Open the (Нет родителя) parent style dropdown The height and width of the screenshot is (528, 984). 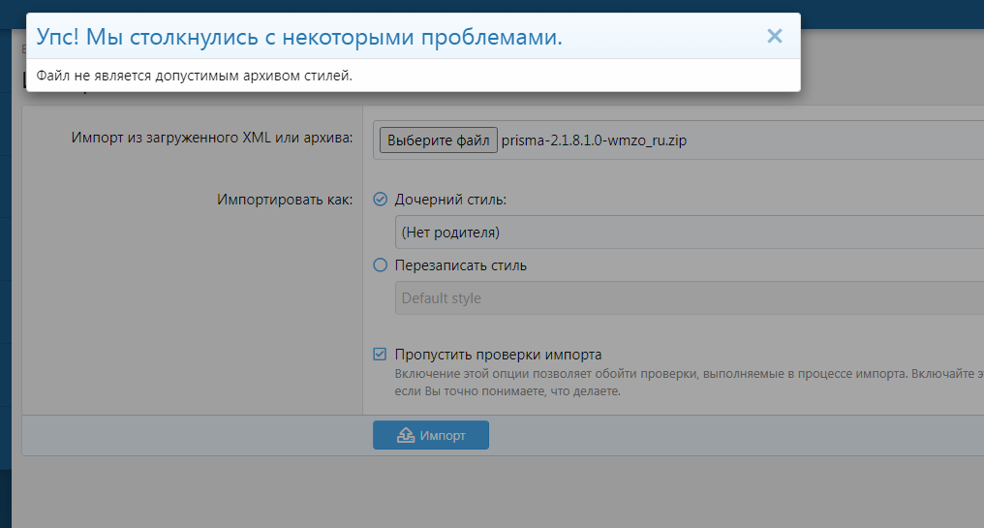pos(688,233)
